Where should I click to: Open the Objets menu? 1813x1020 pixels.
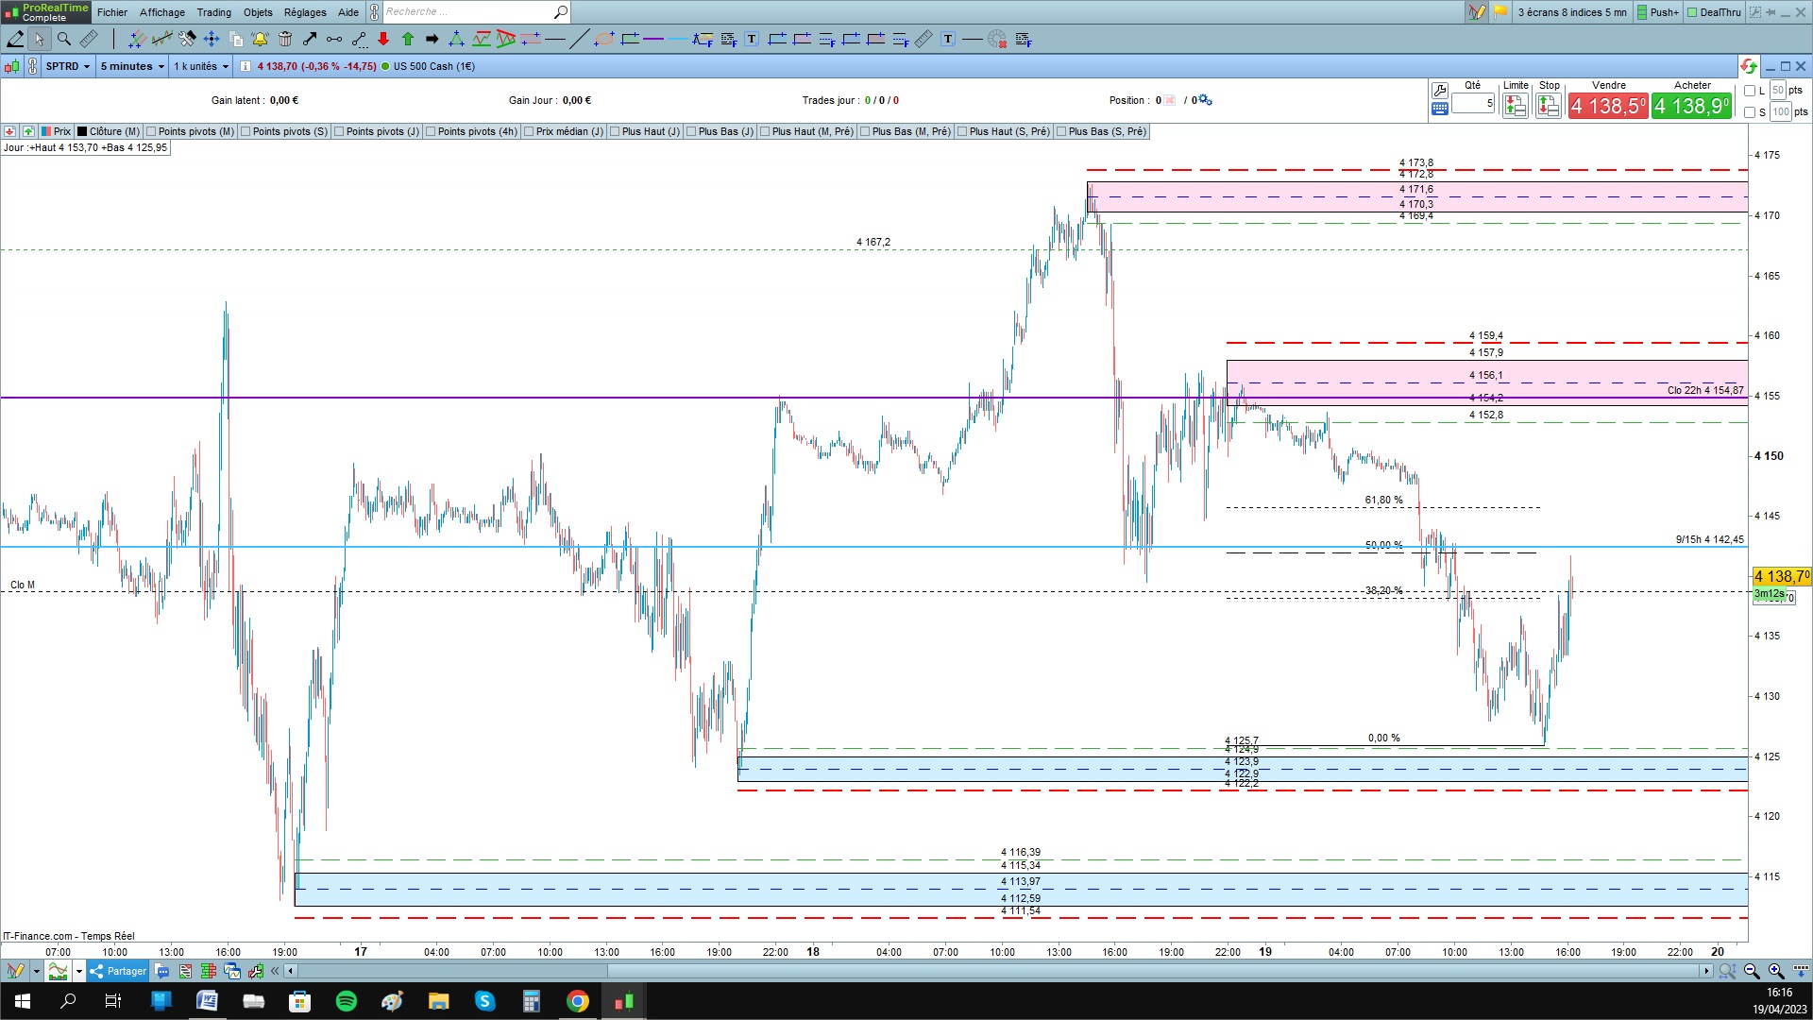click(x=258, y=12)
